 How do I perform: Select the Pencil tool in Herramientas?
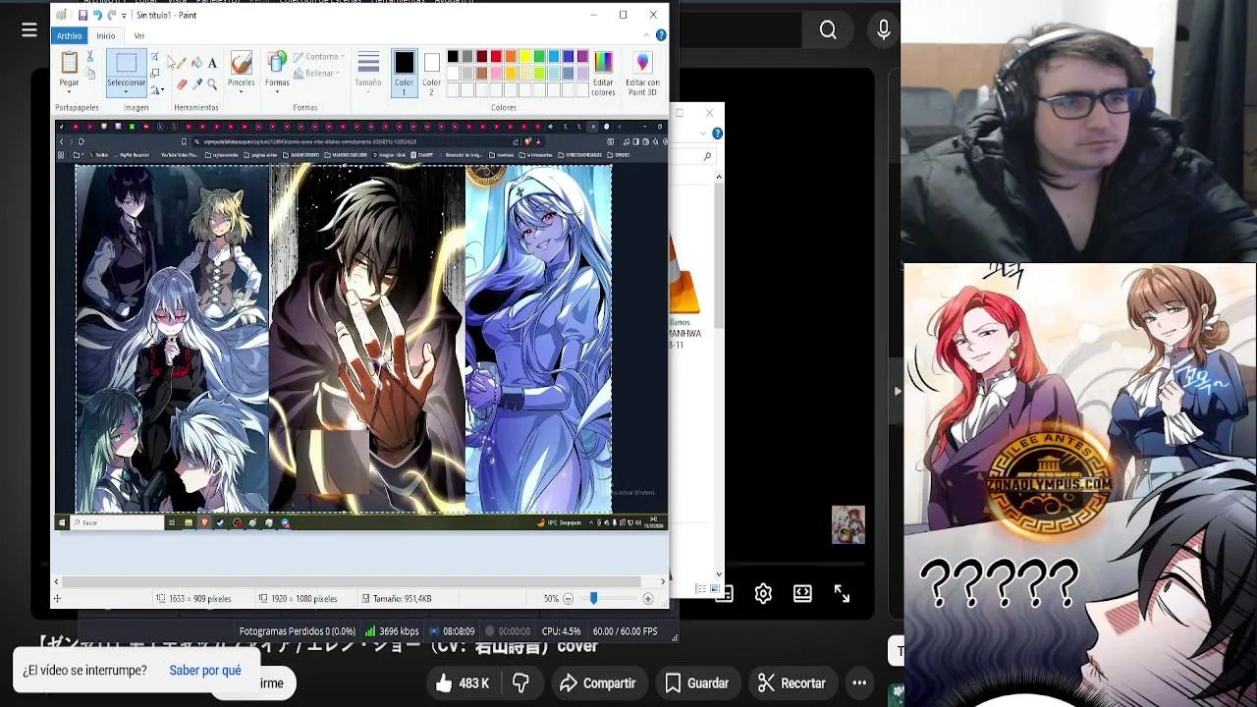(x=182, y=63)
